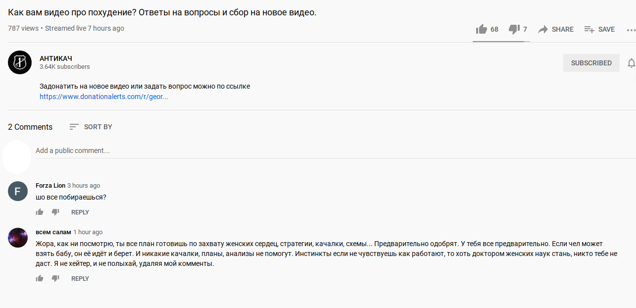Like the comment by всем салам
This screenshot has height=308, width=636.
pyautogui.click(x=40, y=278)
